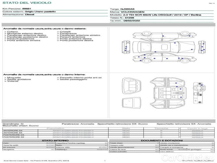Select Parafango anteriore destro entry
The image size is (217, 163).
[27, 35]
